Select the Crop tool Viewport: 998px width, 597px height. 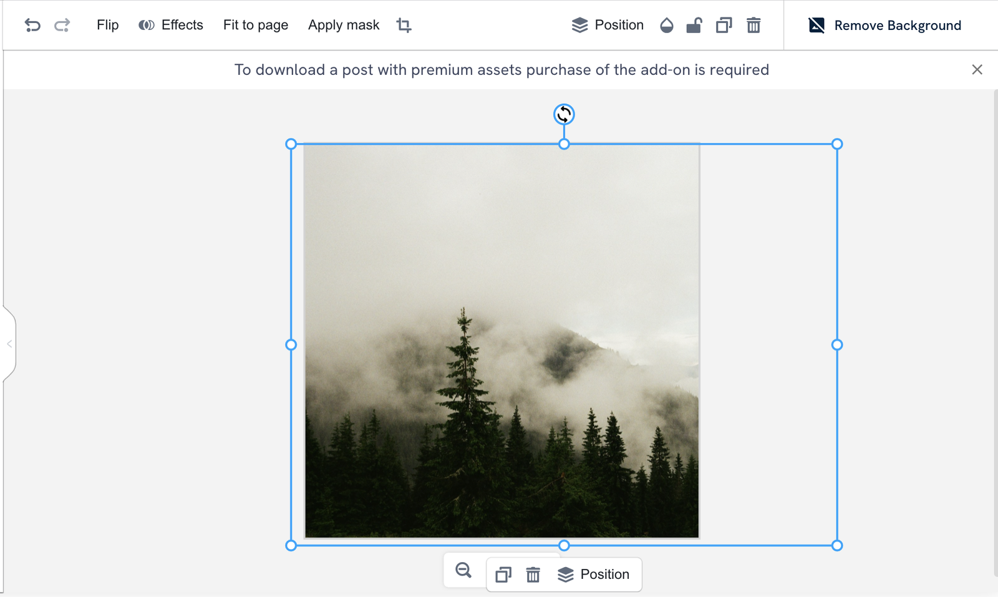click(x=404, y=25)
